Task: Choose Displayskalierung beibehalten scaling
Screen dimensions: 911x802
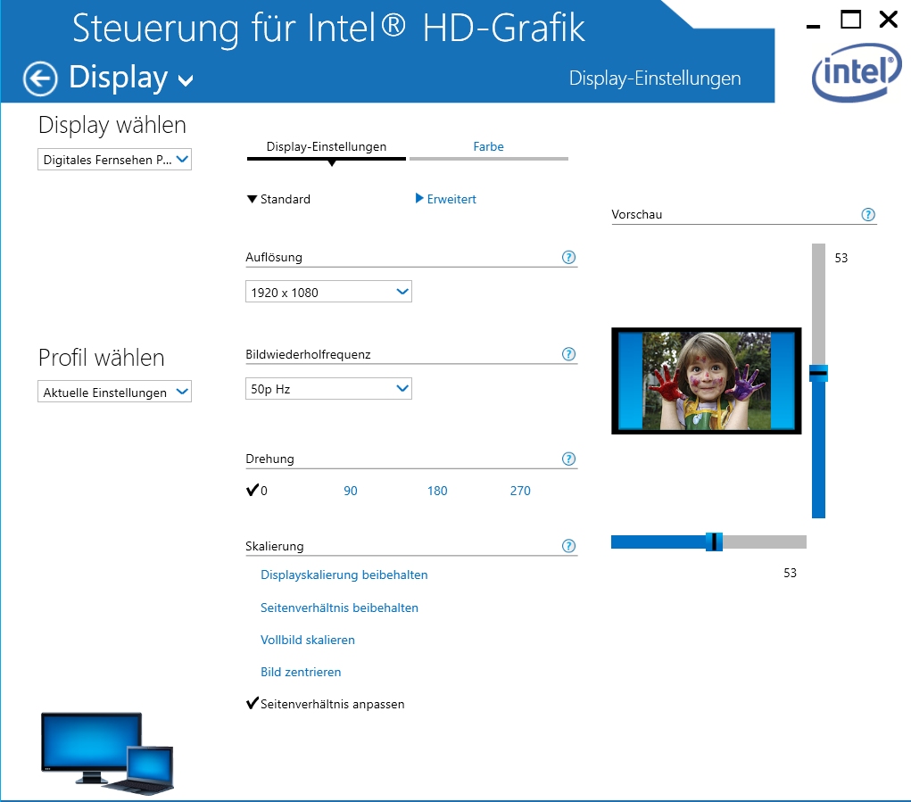Action: [x=344, y=575]
